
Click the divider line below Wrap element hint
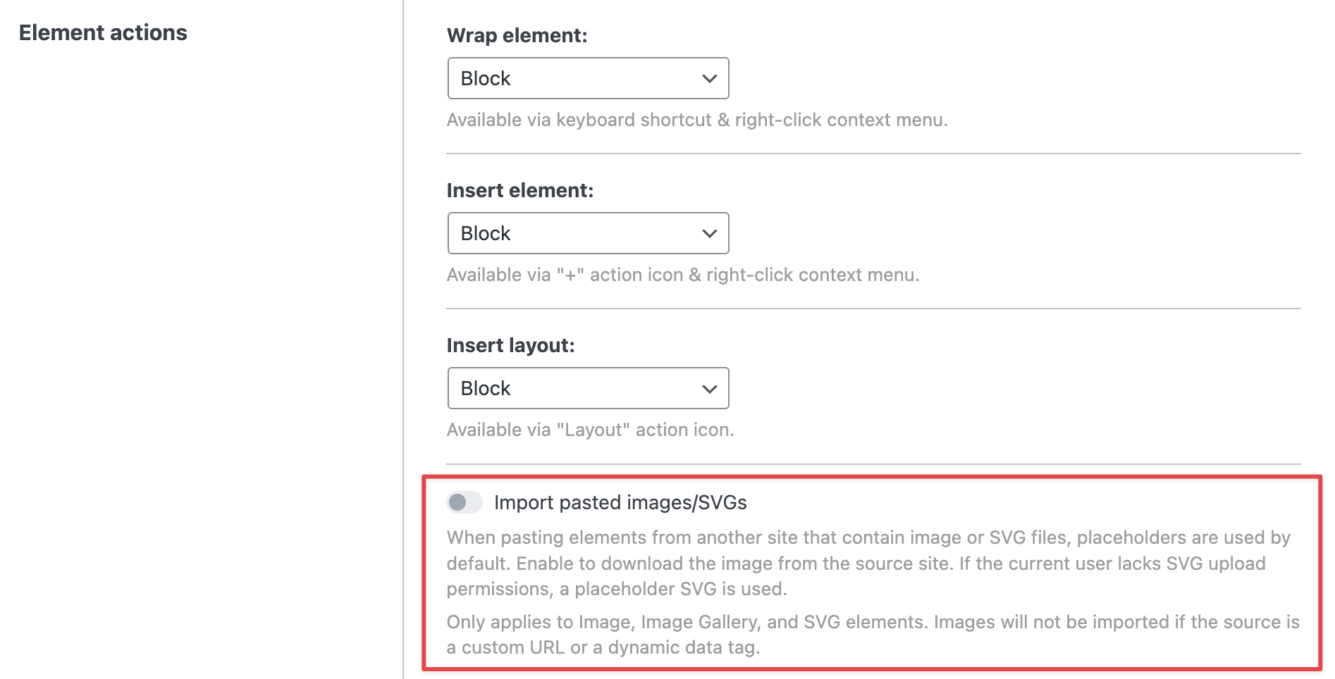[873, 154]
